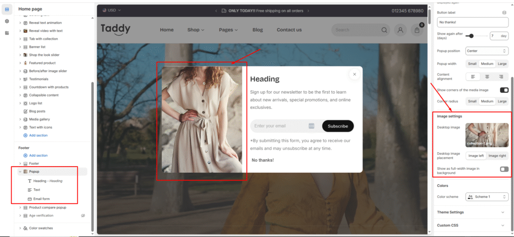Toggle Show as full-width image in background
This screenshot has width=514, height=237.
point(504,169)
